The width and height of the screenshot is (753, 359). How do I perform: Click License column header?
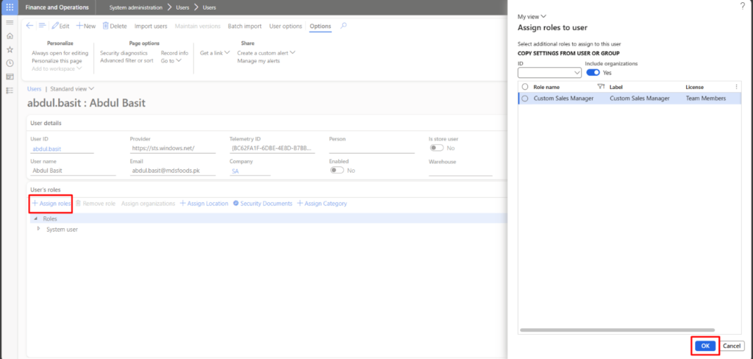coord(694,87)
